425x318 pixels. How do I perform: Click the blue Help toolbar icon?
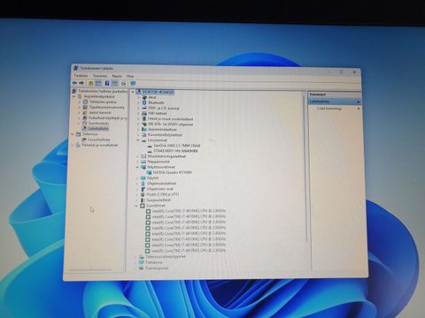coord(107,83)
